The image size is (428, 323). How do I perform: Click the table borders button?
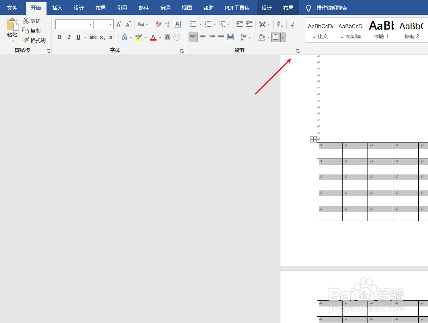[x=276, y=37]
